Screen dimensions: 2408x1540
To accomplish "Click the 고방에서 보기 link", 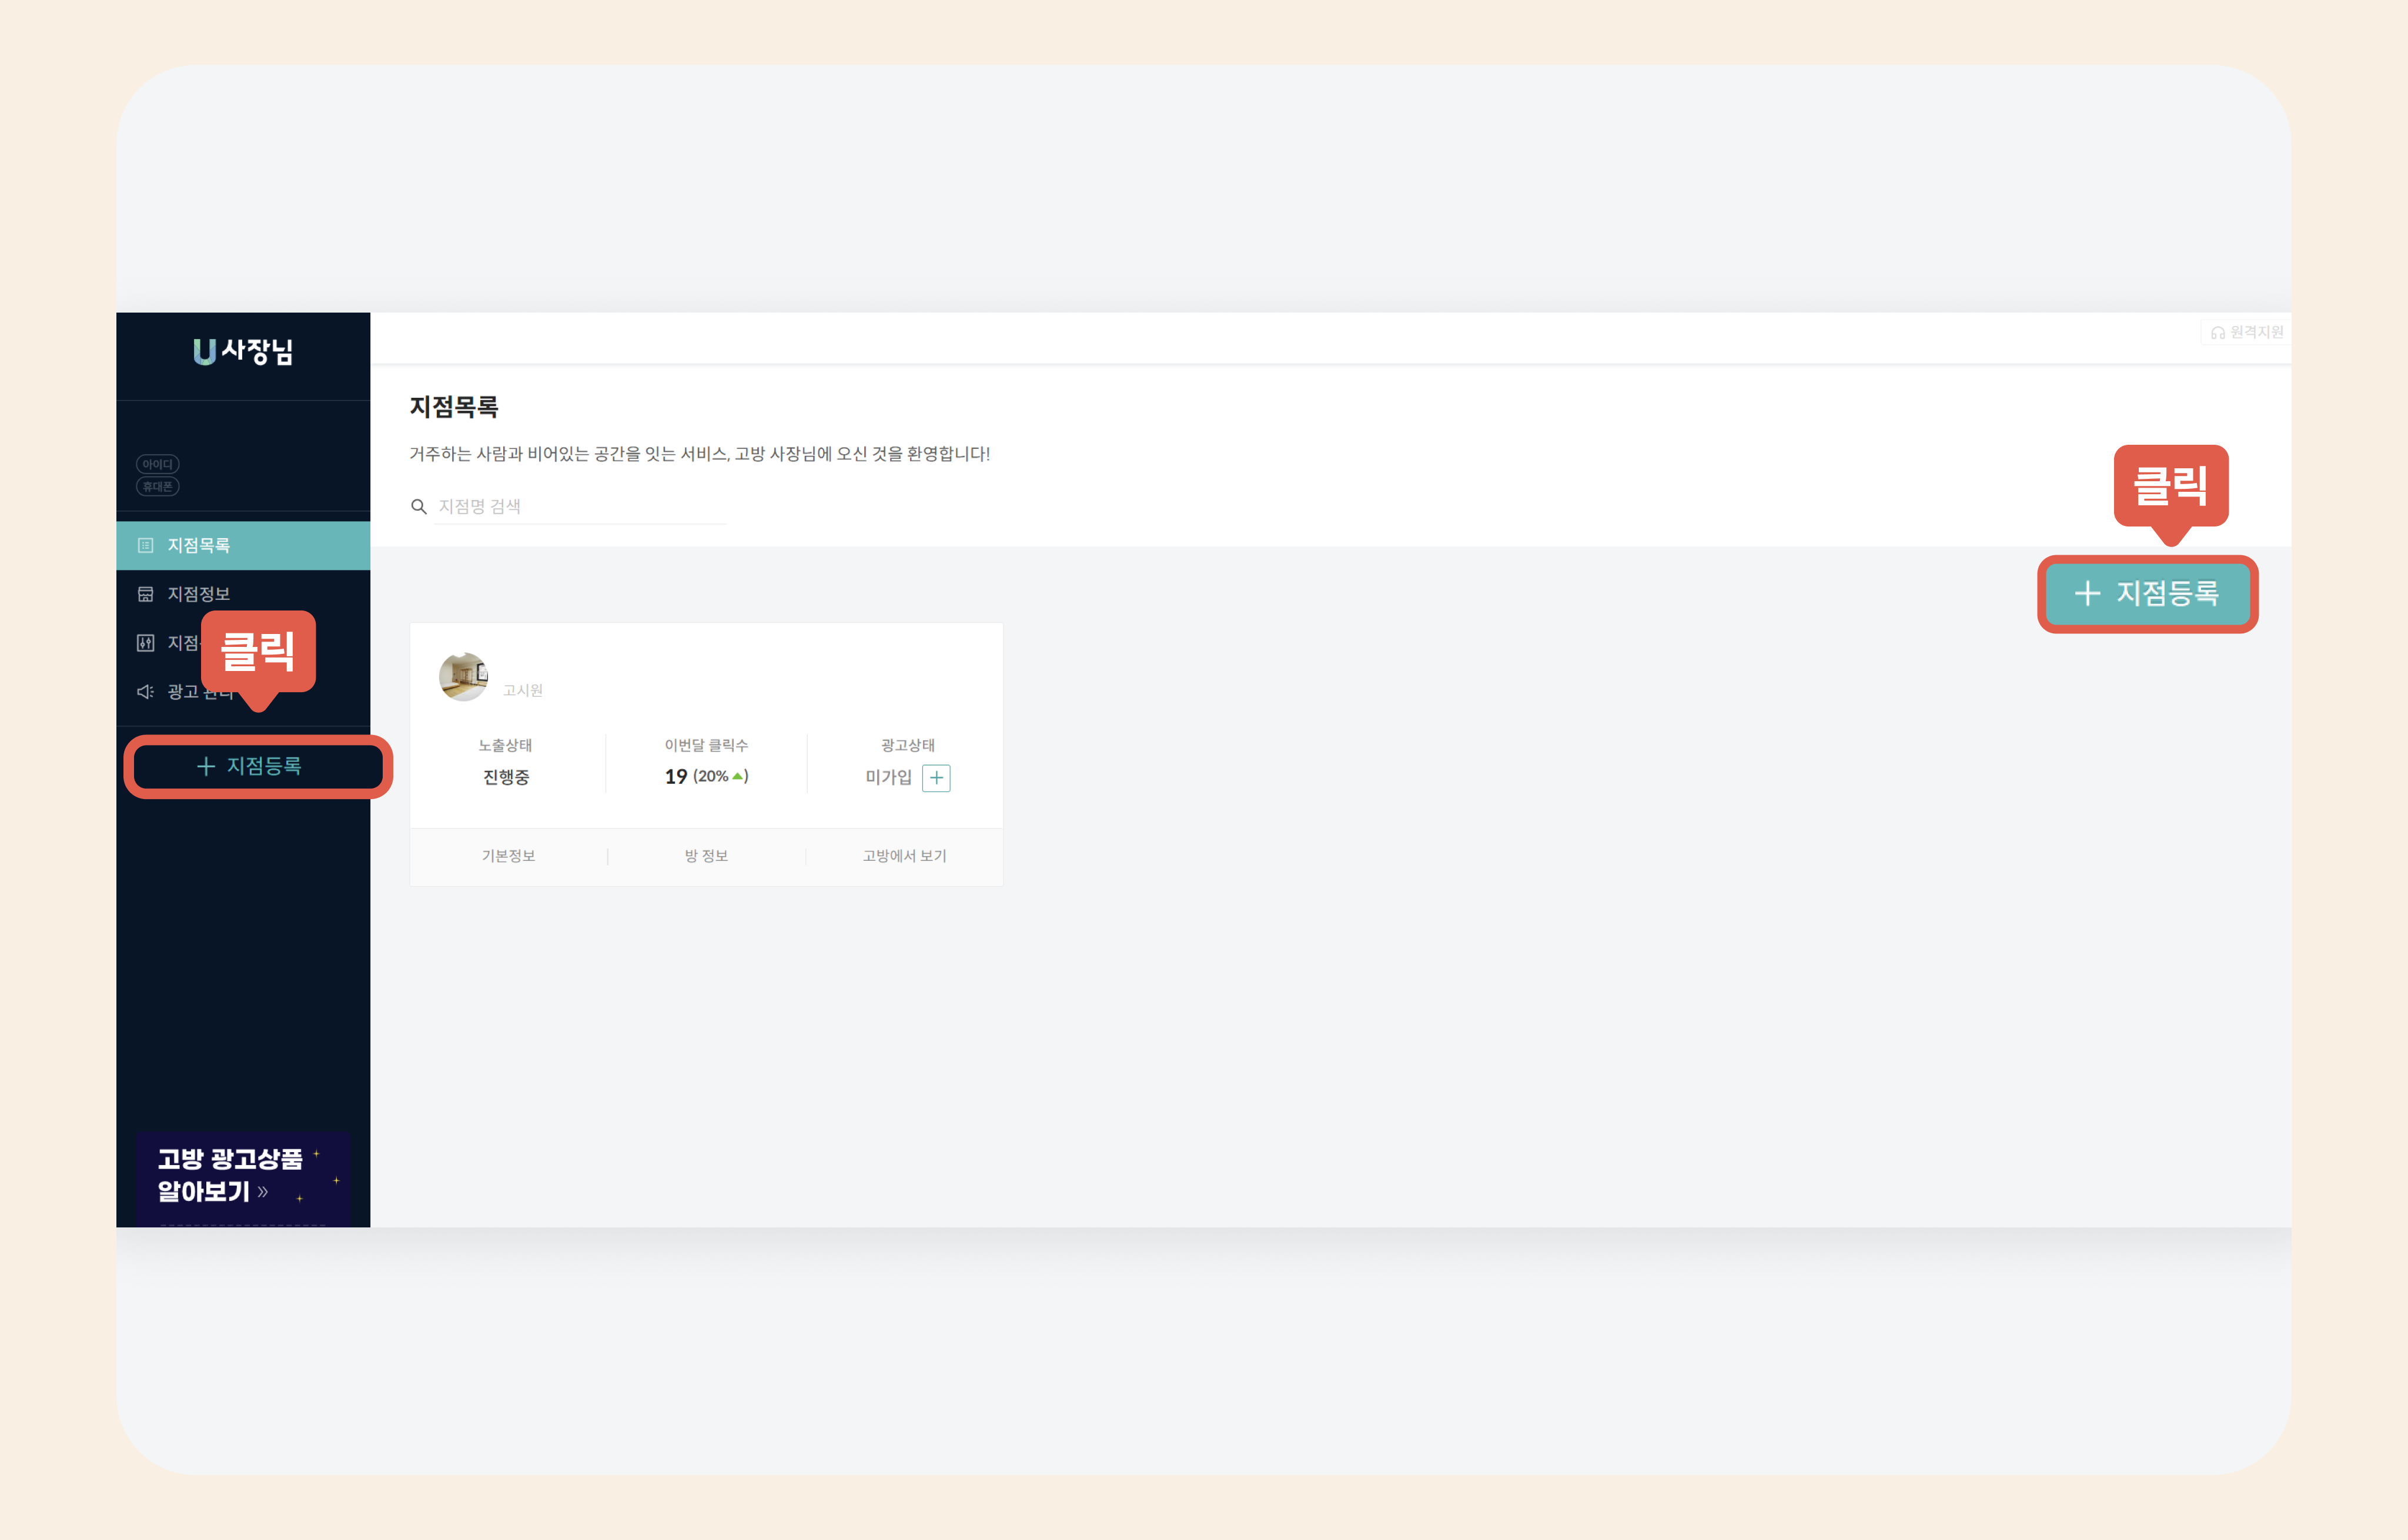I will pyautogui.click(x=904, y=856).
